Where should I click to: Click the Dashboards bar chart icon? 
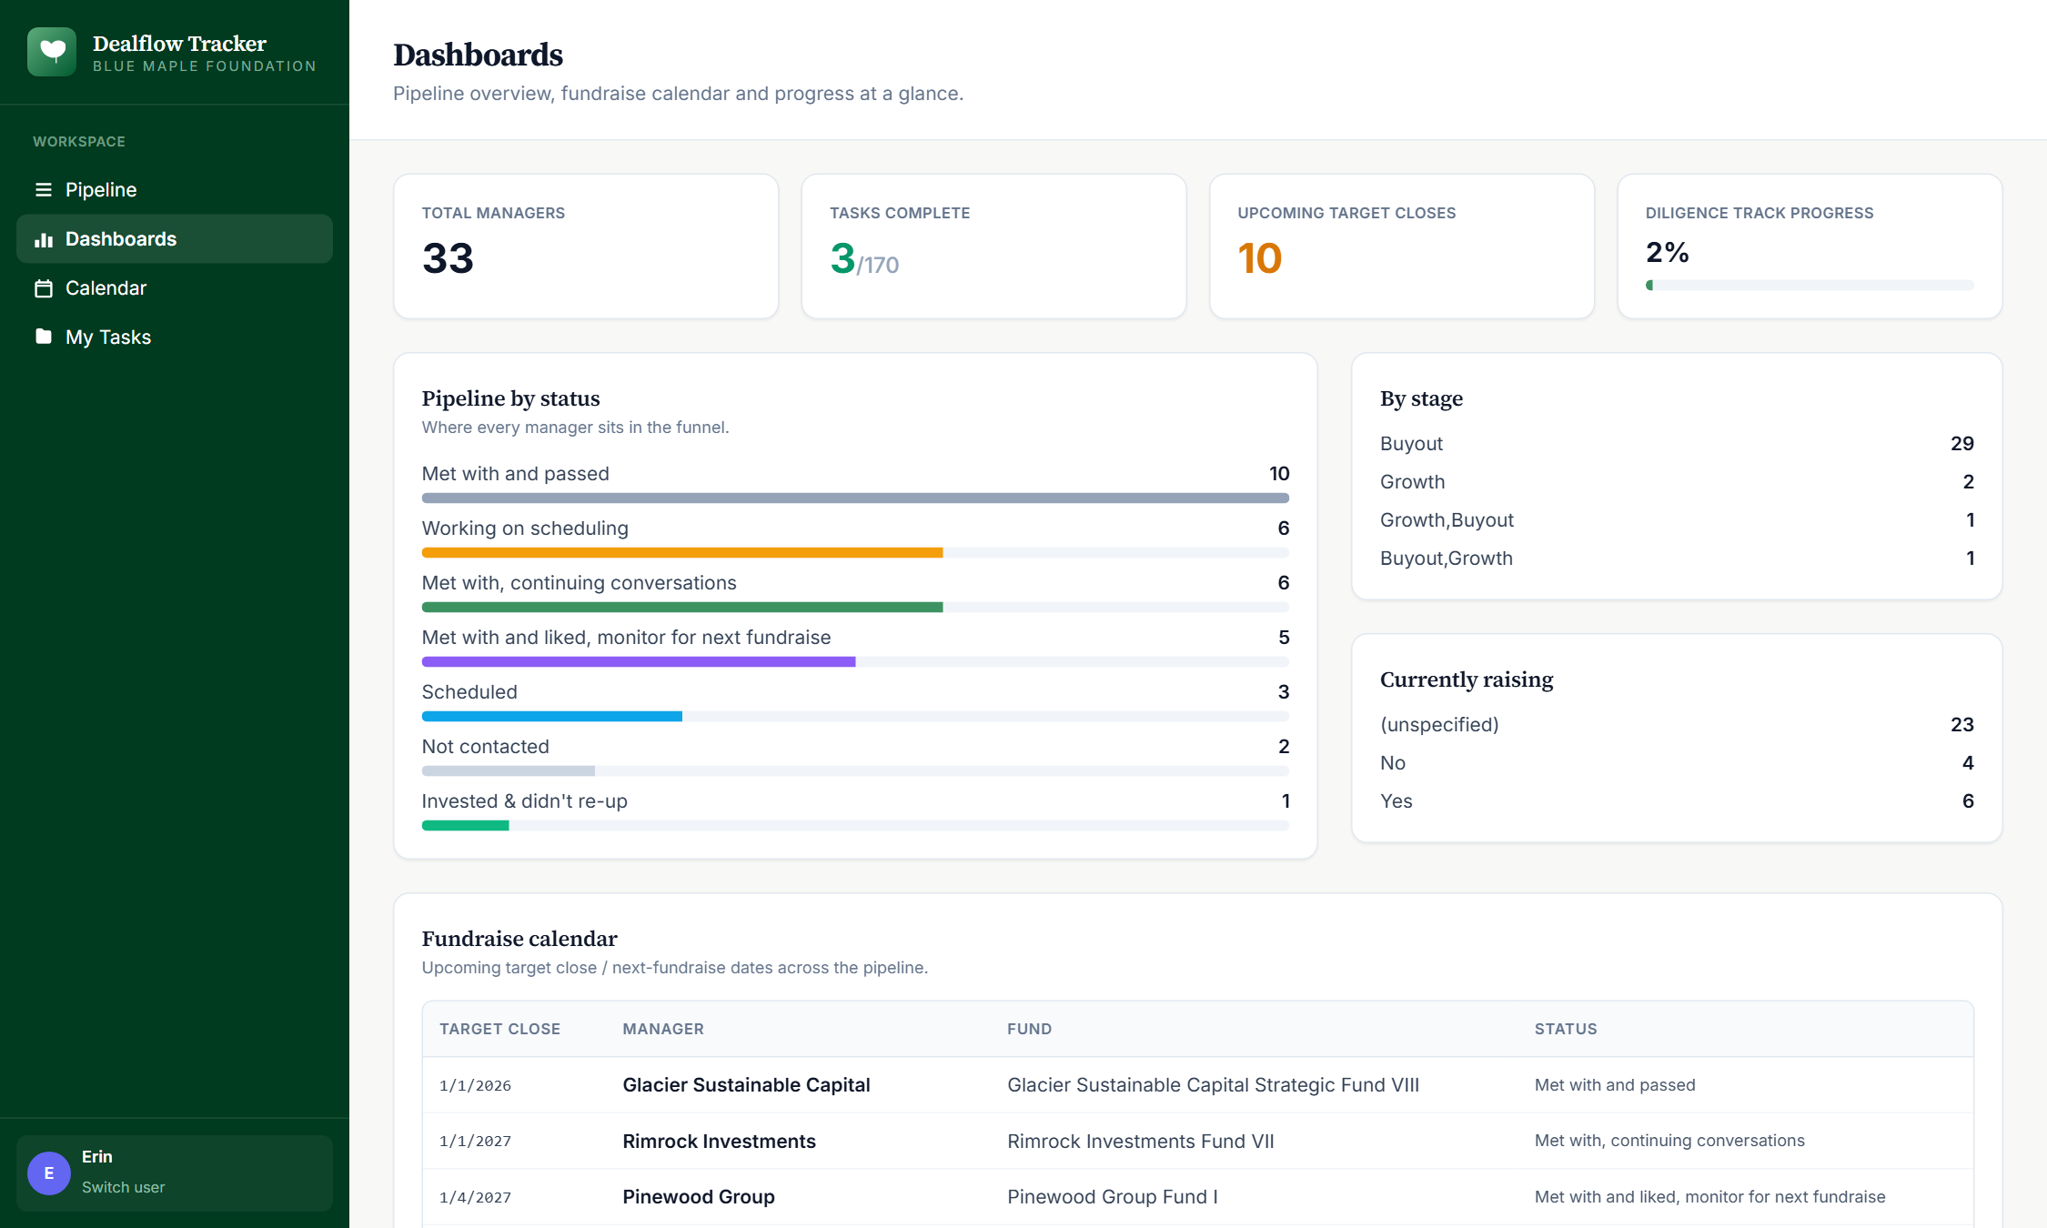(43, 239)
